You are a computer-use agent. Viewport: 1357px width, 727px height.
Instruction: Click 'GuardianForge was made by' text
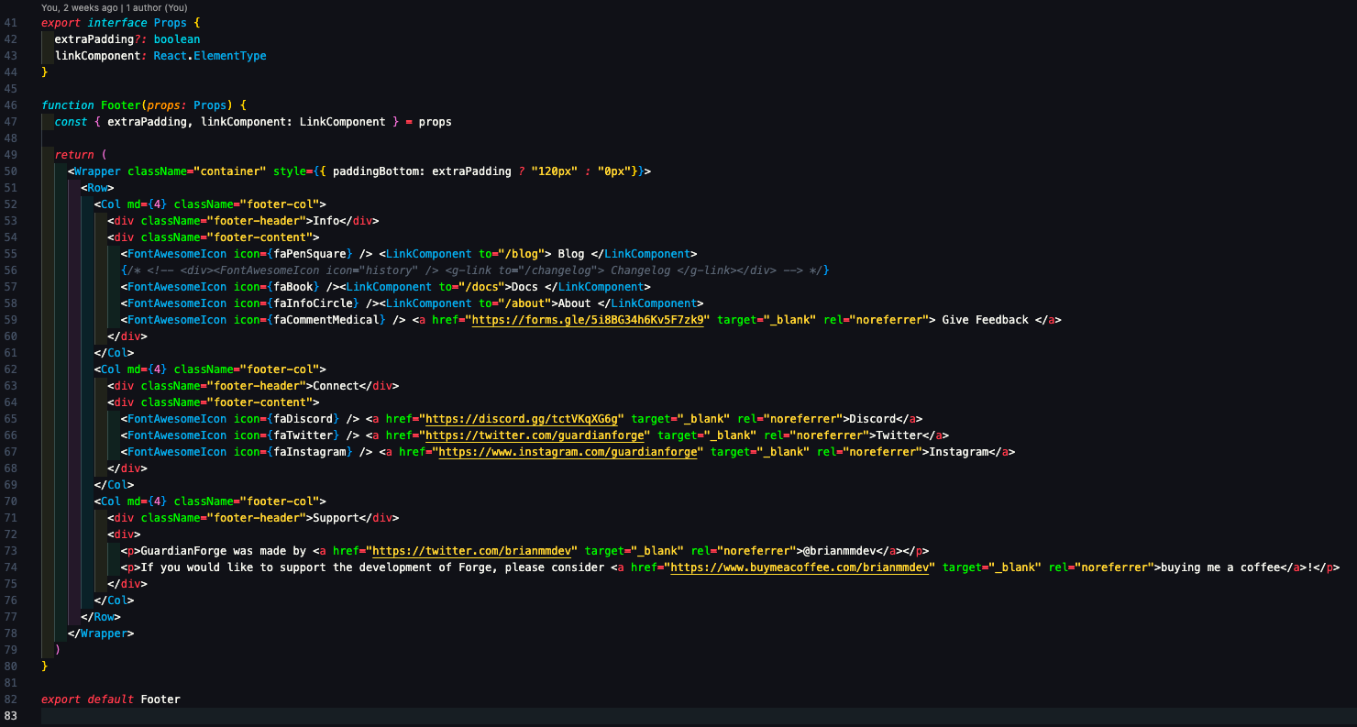coord(224,551)
